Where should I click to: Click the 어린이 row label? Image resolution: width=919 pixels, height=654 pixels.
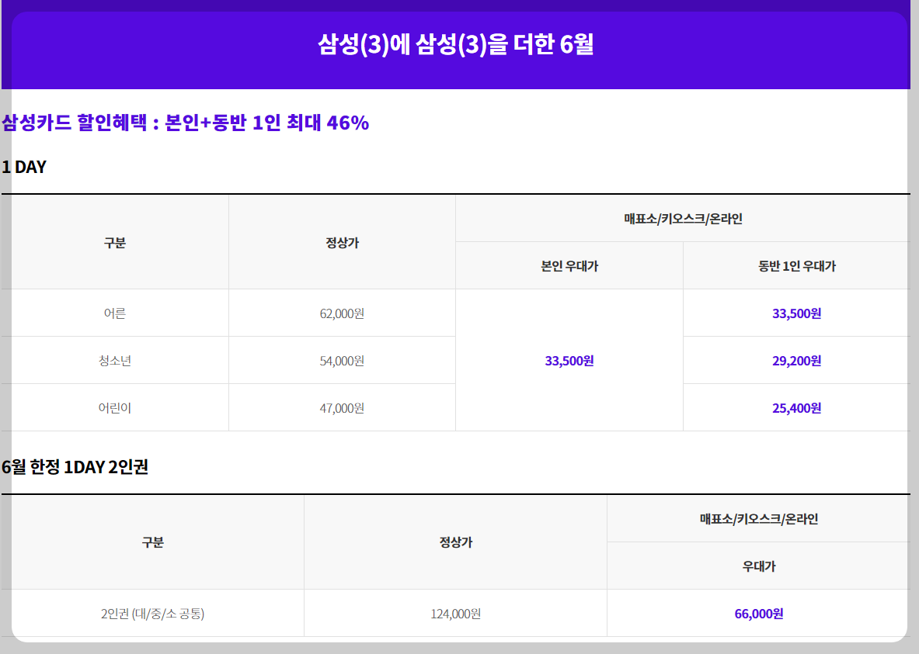click(x=115, y=407)
